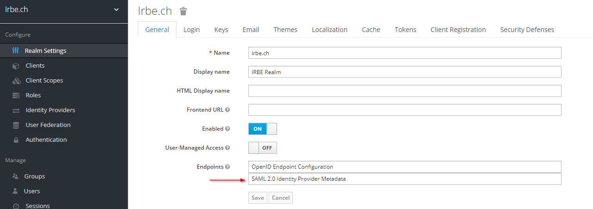The image size is (593, 209).
Task: Click the Identity Providers exchange icon
Action: 16,110
